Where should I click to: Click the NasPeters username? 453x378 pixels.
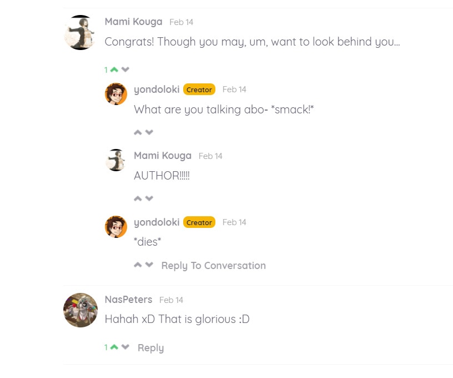tap(128, 299)
